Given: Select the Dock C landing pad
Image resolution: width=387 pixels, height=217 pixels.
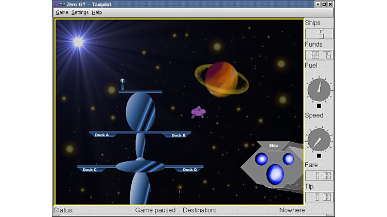Looking at the screenshot, I should (90, 169).
